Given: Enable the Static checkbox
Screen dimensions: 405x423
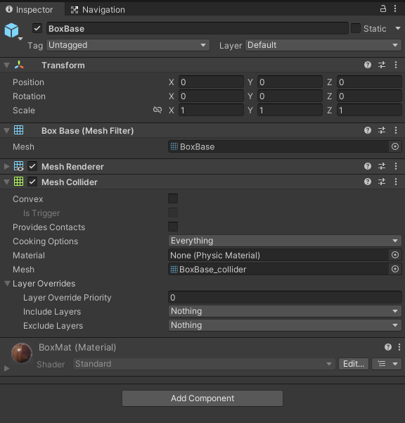Looking at the screenshot, I should (x=356, y=28).
